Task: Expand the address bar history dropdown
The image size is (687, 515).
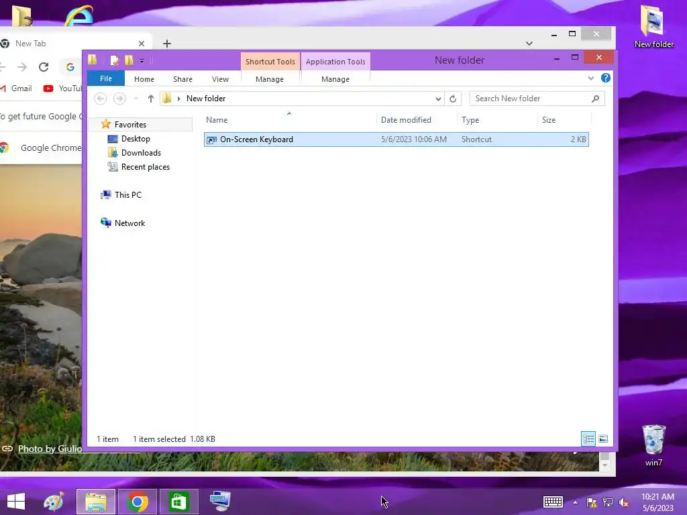Action: pos(438,99)
